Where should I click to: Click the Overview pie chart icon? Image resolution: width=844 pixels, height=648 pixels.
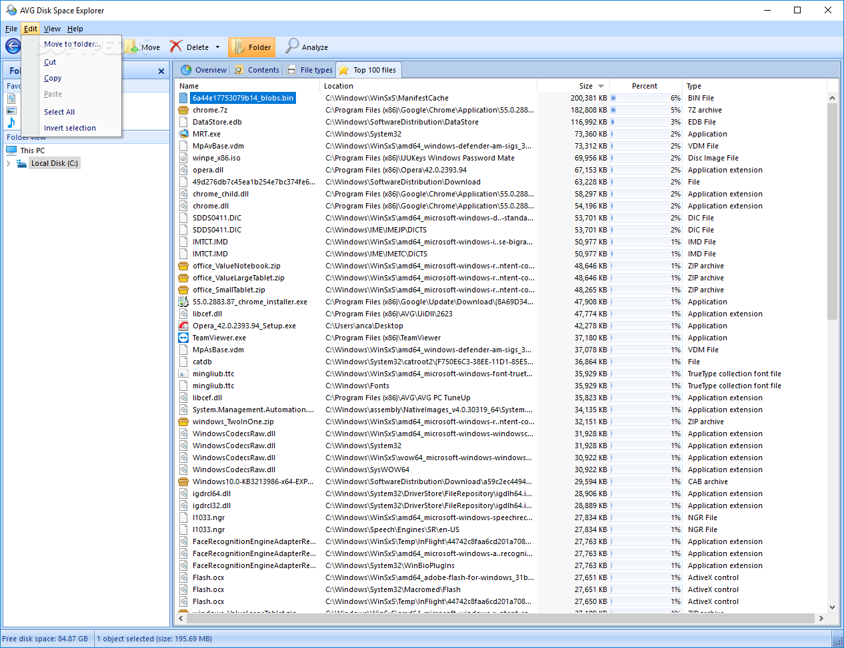(186, 70)
